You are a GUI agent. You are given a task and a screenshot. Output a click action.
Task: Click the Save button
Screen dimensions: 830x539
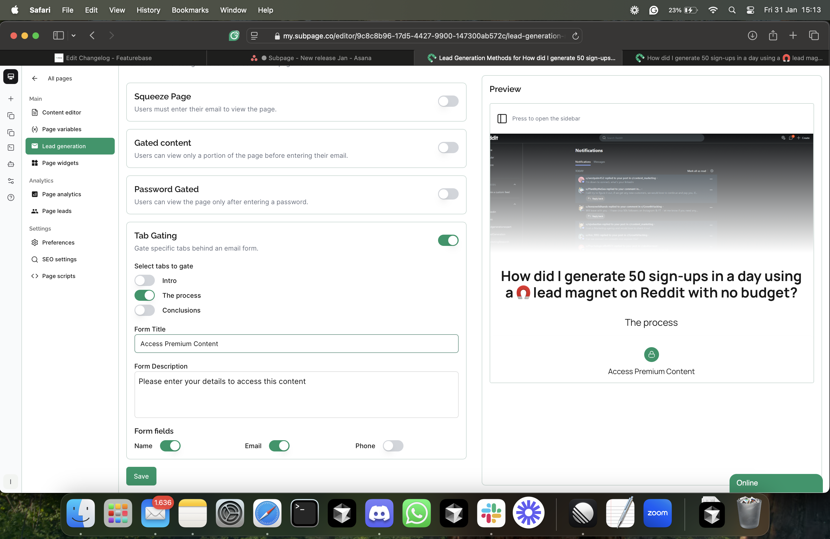[x=141, y=476]
